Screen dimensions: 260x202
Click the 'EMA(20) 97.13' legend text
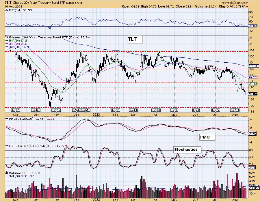point(18,41)
